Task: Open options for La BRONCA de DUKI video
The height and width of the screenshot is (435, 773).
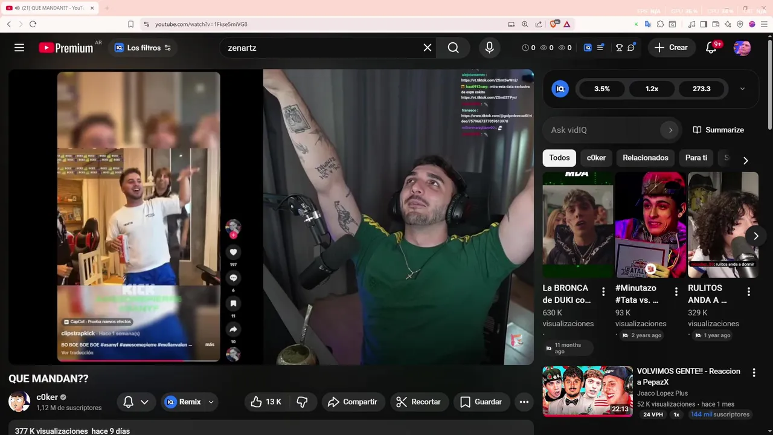Action: (603, 292)
